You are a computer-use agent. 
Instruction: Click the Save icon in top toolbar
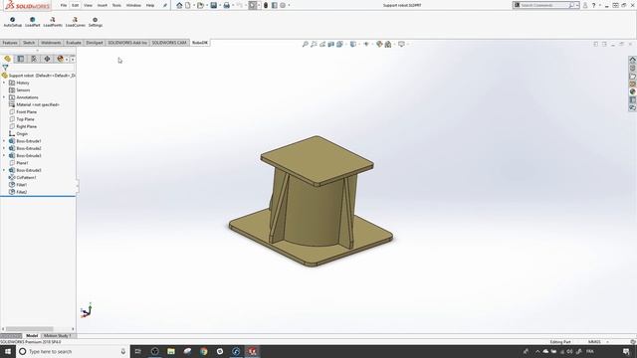click(214, 5)
